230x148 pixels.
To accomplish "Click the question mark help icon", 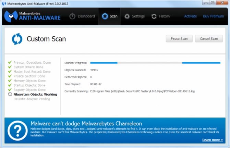I will 17,131.
